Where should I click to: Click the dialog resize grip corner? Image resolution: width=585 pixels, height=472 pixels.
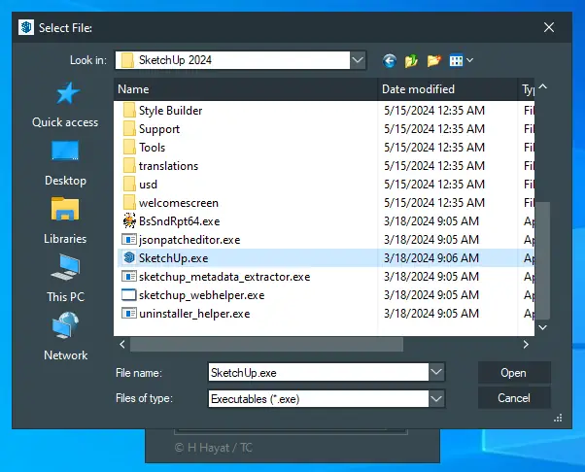point(558,418)
